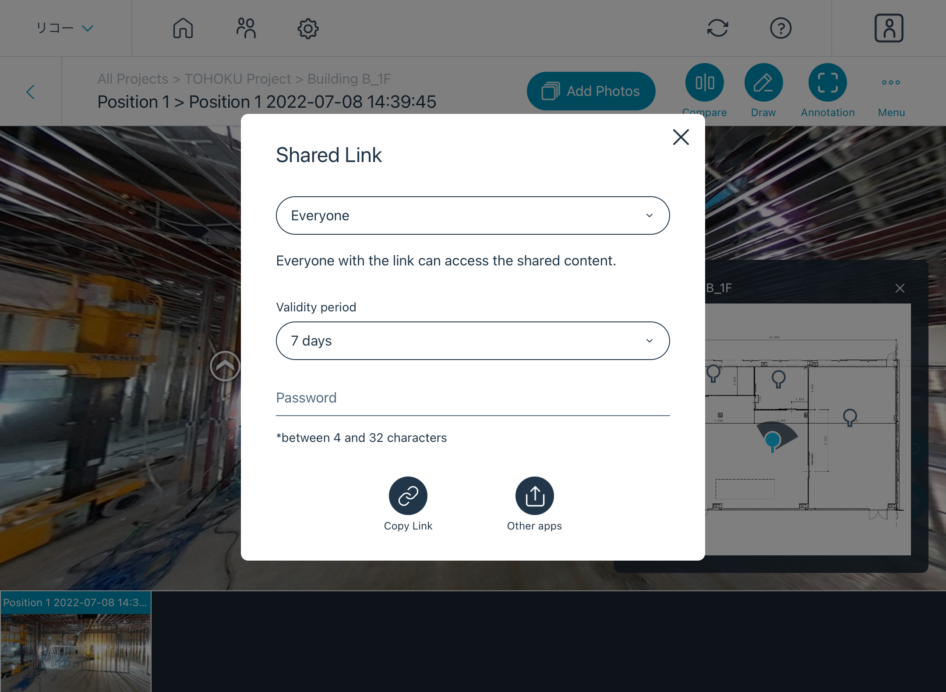Close the Shared Link dialog
The width and height of the screenshot is (946, 692).
pyautogui.click(x=681, y=137)
